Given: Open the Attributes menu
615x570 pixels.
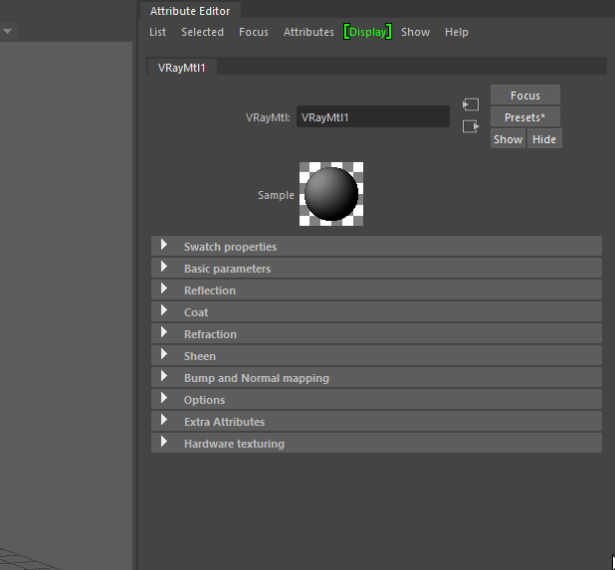Looking at the screenshot, I should click(308, 32).
